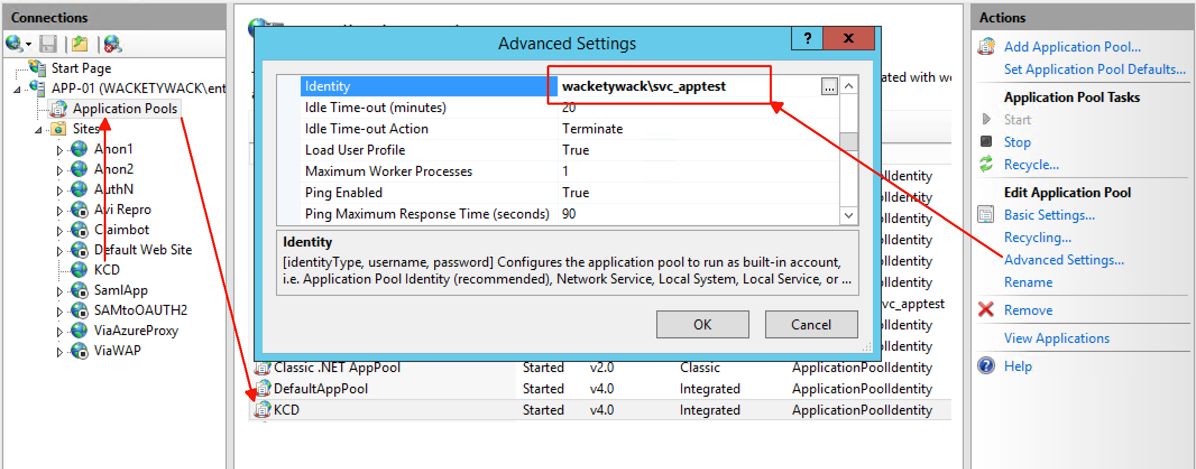The height and width of the screenshot is (469, 1196).
Task: Select the Classic .NET AppPool row
Action: click(600, 368)
